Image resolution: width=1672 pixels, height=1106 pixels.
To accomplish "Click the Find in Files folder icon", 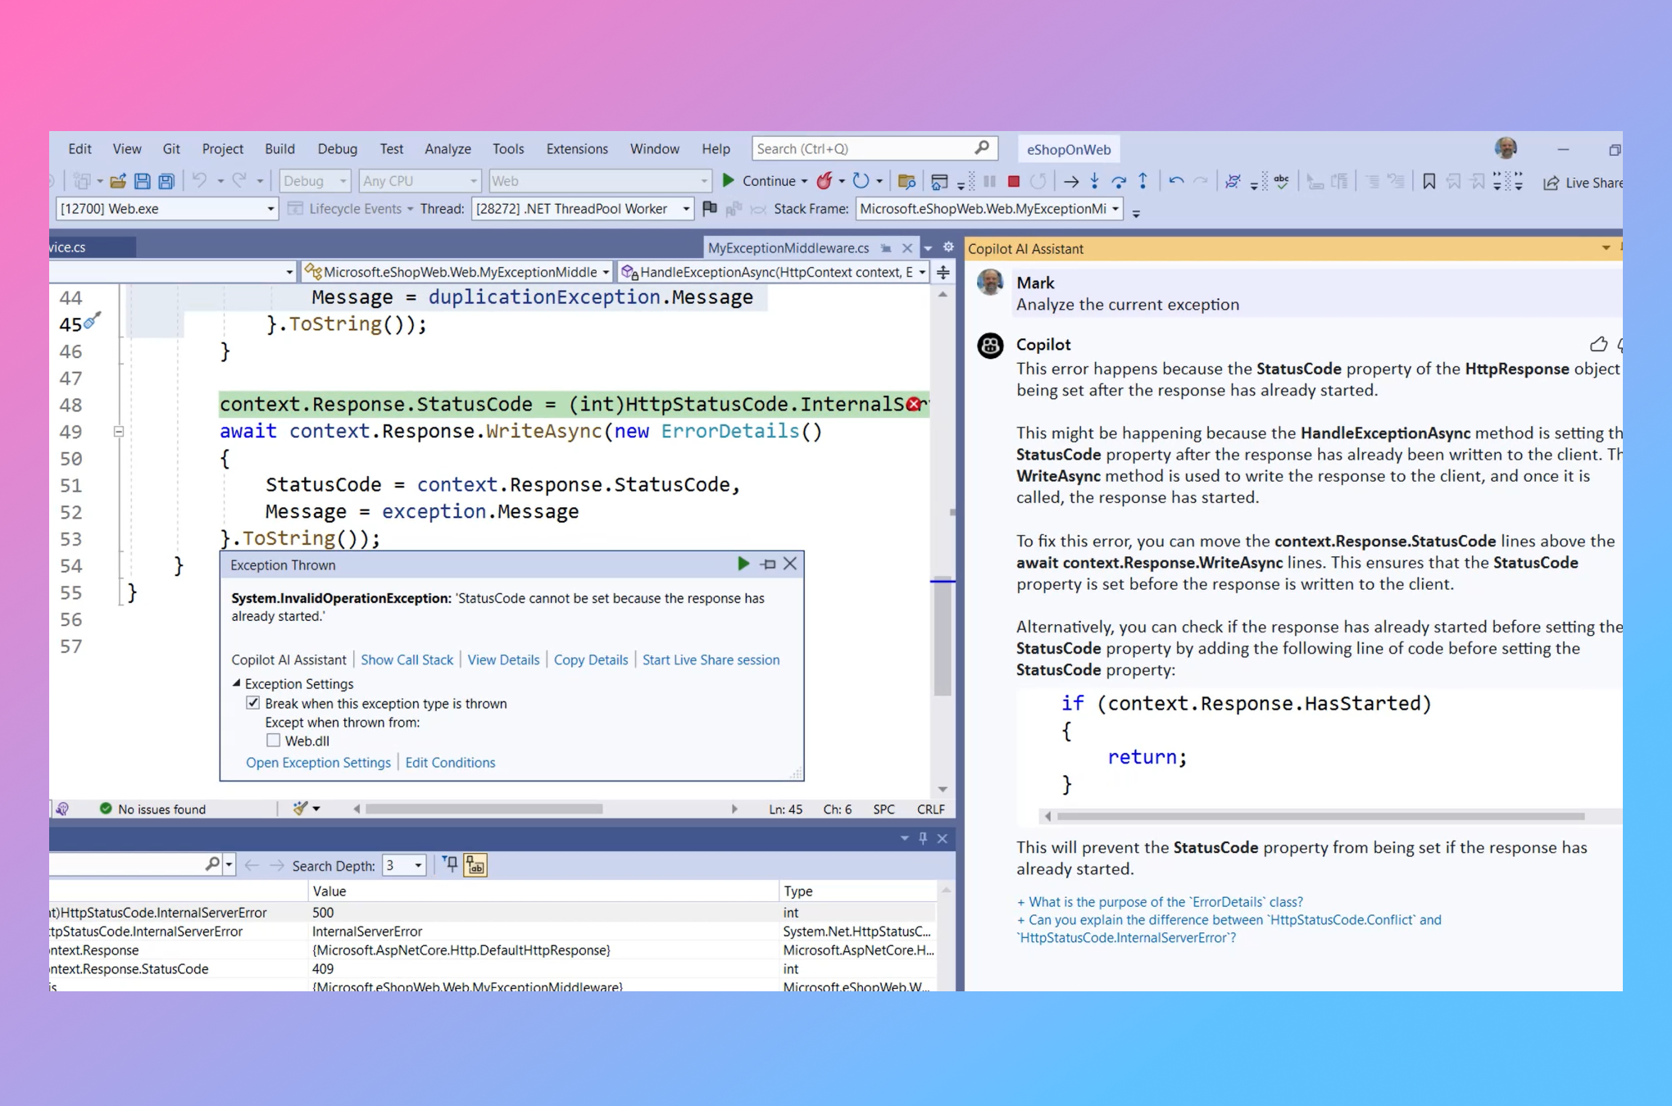I will pos(906,182).
